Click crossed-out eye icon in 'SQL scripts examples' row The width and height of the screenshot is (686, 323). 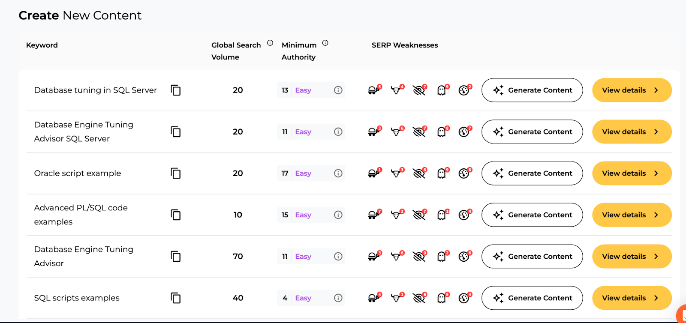coord(418,298)
